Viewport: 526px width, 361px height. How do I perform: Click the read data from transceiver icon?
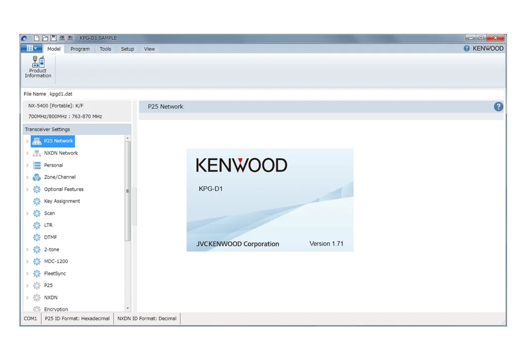coord(62,38)
